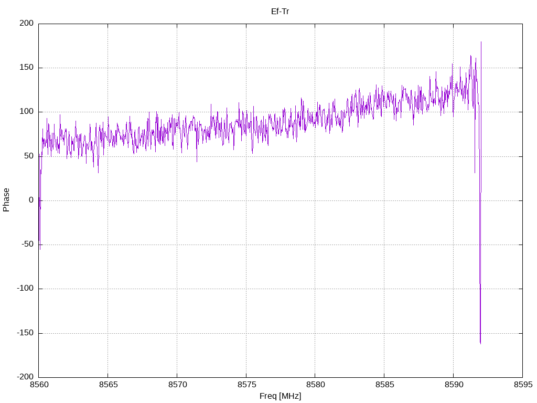The height and width of the screenshot is (403, 537).
Task: Click the 8565 x-axis tick label
Action: coord(108,385)
